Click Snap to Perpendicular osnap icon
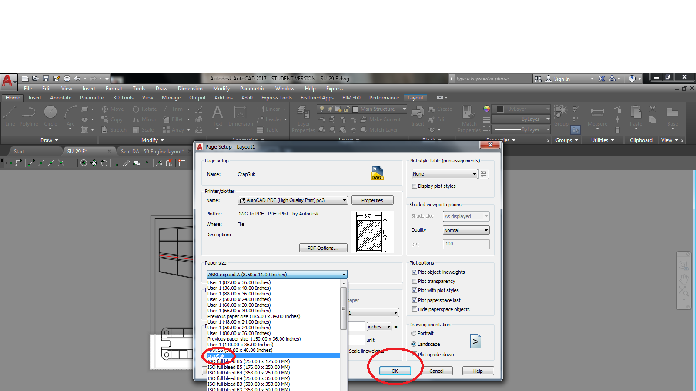The width and height of the screenshot is (696, 391). pos(116,163)
